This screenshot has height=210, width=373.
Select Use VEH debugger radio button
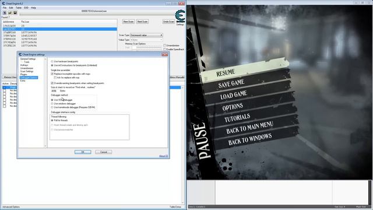(x=52, y=100)
